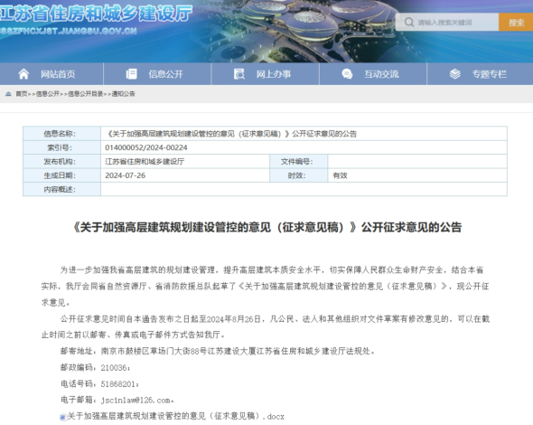Click the 互动交流 chat bubble icon
Image resolution: width=533 pixels, height=425 pixels.
(347, 74)
